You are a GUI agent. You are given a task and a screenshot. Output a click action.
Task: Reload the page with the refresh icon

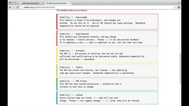[x=18, y=7]
